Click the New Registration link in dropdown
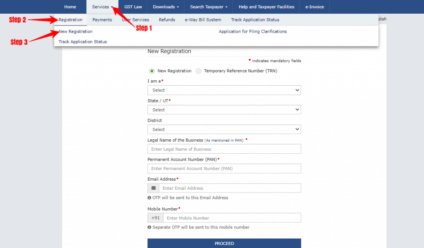Image resolution: width=424 pixels, height=248 pixels. (75, 31)
